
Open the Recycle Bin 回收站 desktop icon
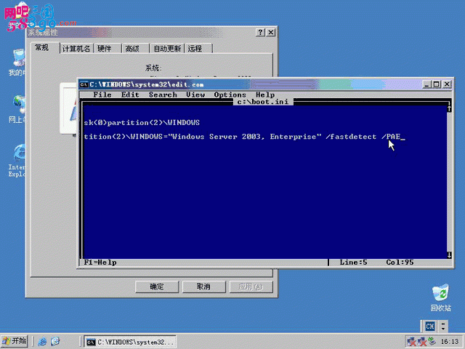pos(441,297)
